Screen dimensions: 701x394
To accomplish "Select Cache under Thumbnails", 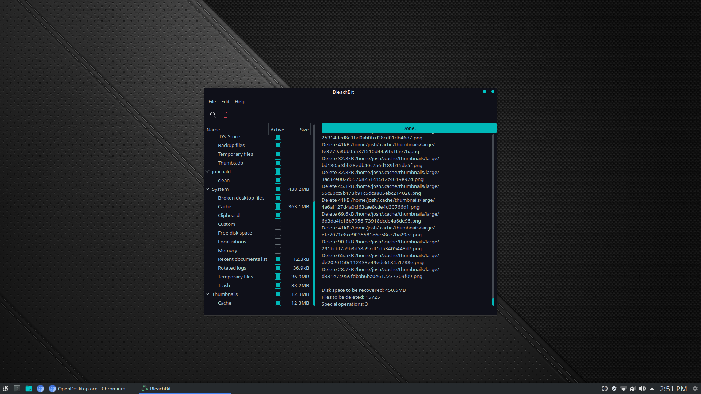I will pyautogui.click(x=257, y=303).
